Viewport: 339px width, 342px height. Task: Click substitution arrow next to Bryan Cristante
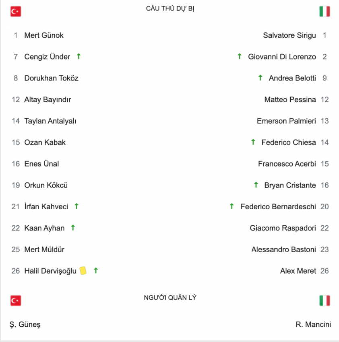pos(256,185)
